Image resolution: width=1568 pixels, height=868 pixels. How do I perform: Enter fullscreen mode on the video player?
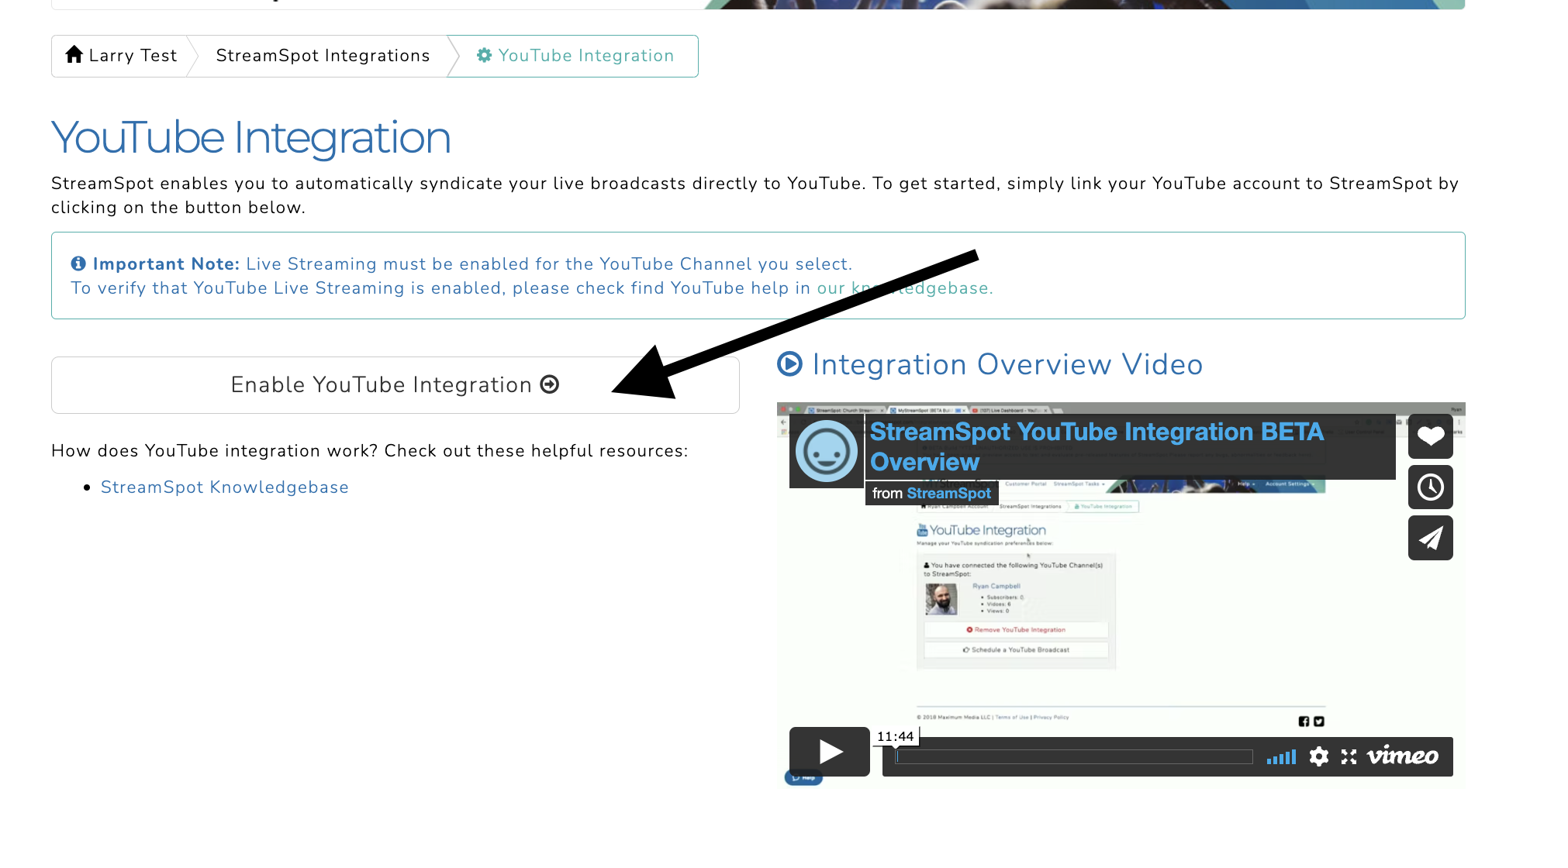[x=1350, y=757]
